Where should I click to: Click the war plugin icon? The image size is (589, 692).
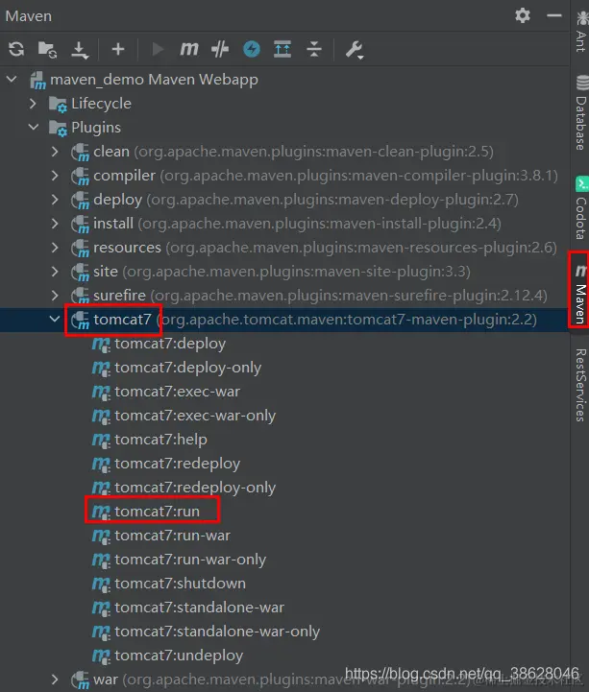pyautogui.click(x=81, y=680)
